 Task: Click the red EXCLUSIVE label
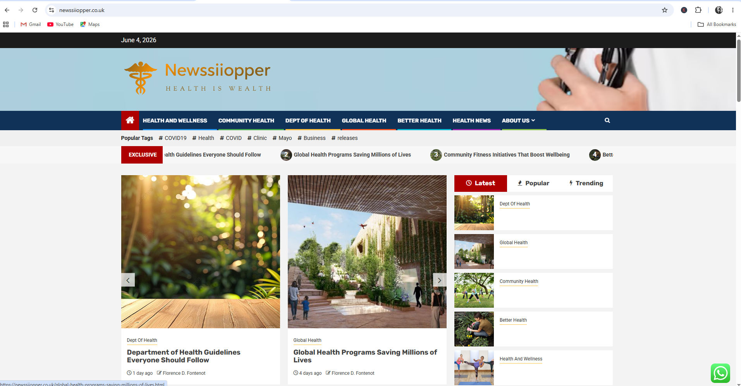pyautogui.click(x=142, y=155)
